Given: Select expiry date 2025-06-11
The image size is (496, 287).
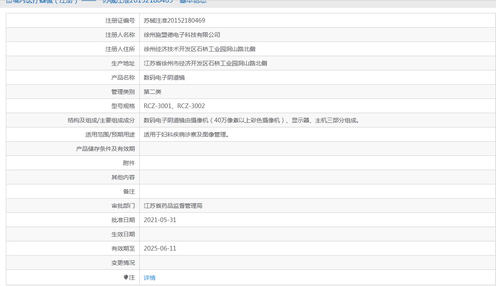Looking at the screenshot, I should [x=160, y=248].
